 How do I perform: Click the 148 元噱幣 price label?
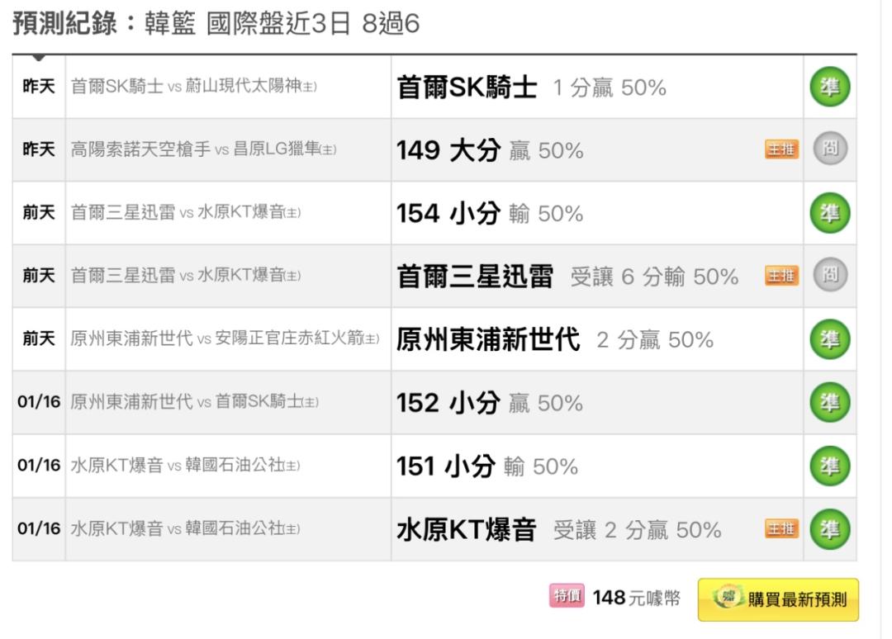636,598
